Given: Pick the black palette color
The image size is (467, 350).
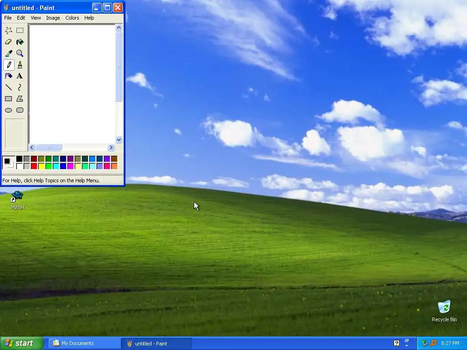Looking at the screenshot, I should coord(19,159).
